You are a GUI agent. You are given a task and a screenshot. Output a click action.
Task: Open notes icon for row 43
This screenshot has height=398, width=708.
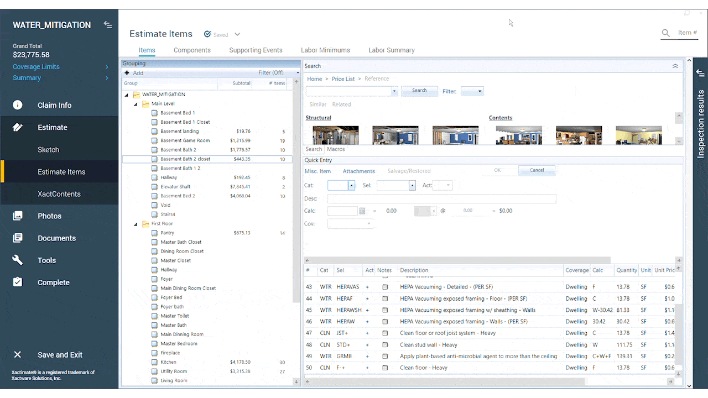click(x=385, y=287)
